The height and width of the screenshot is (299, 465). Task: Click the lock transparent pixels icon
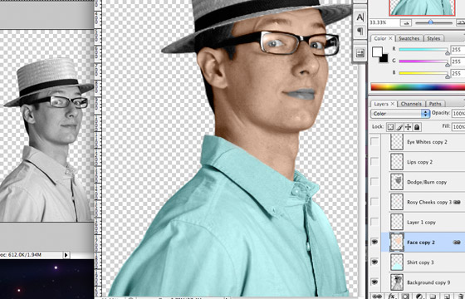pos(390,127)
